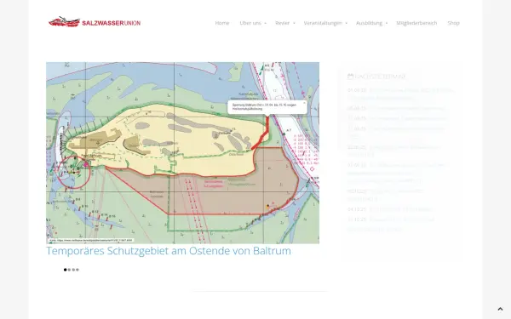Open the Mitgliederbereich page
Screen dimensions: 511x319
point(416,23)
